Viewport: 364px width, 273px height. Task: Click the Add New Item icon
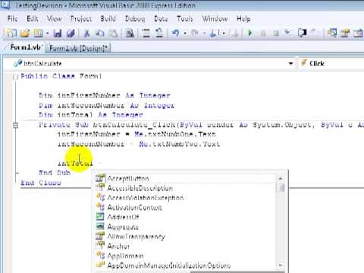(x=39, y=33)
